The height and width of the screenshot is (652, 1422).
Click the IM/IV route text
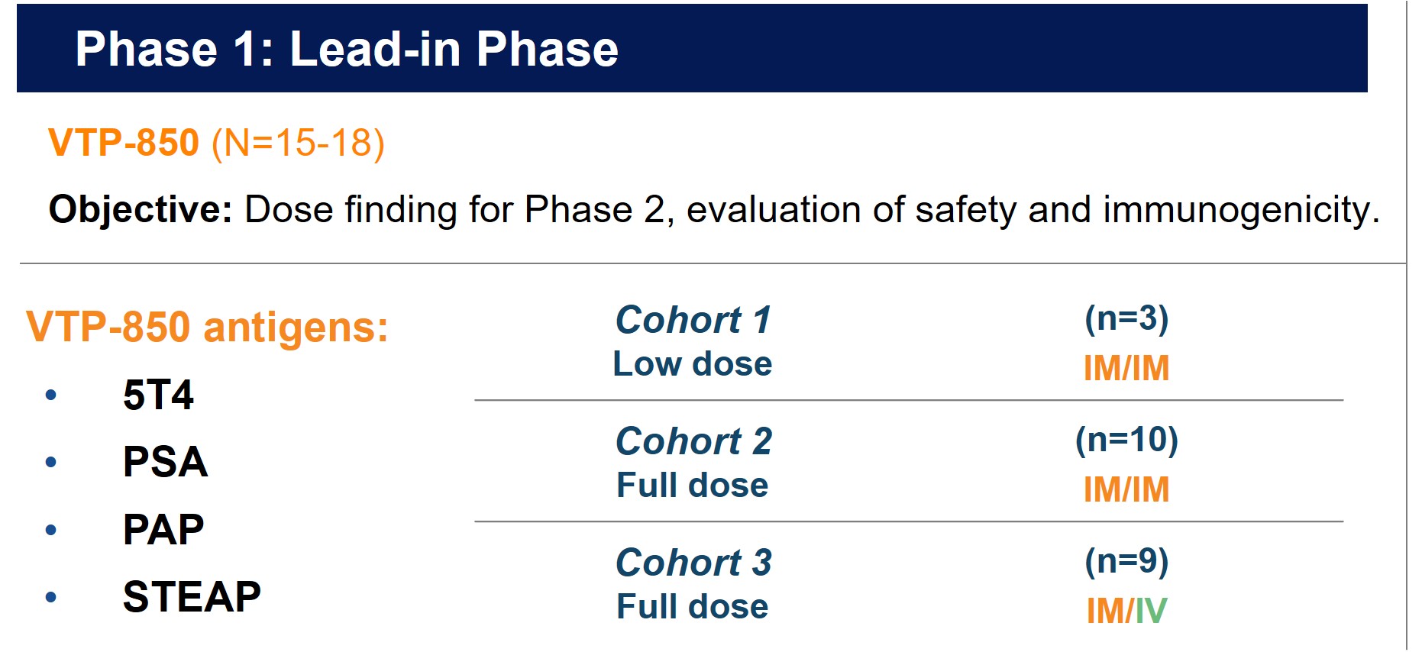coord(1126,611)
